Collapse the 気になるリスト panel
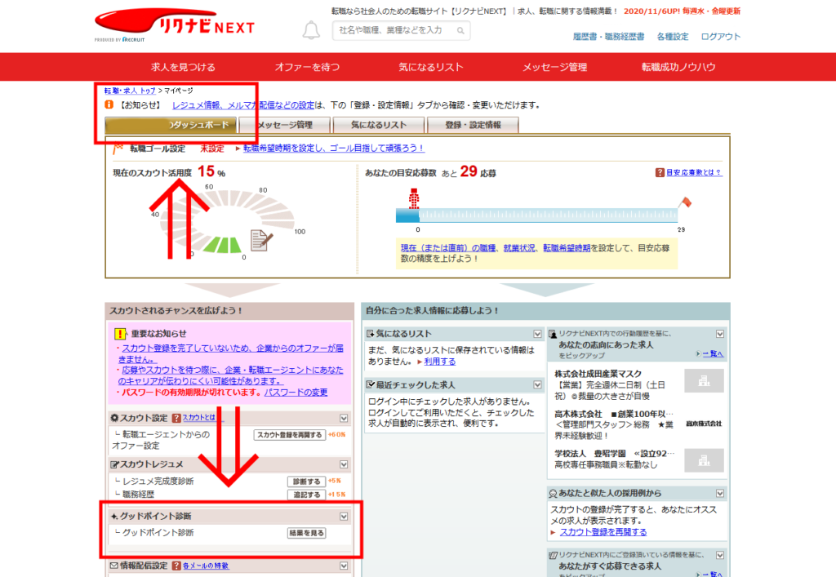The image size is (836, 577). pyautogui.click(x=537, y=334)
